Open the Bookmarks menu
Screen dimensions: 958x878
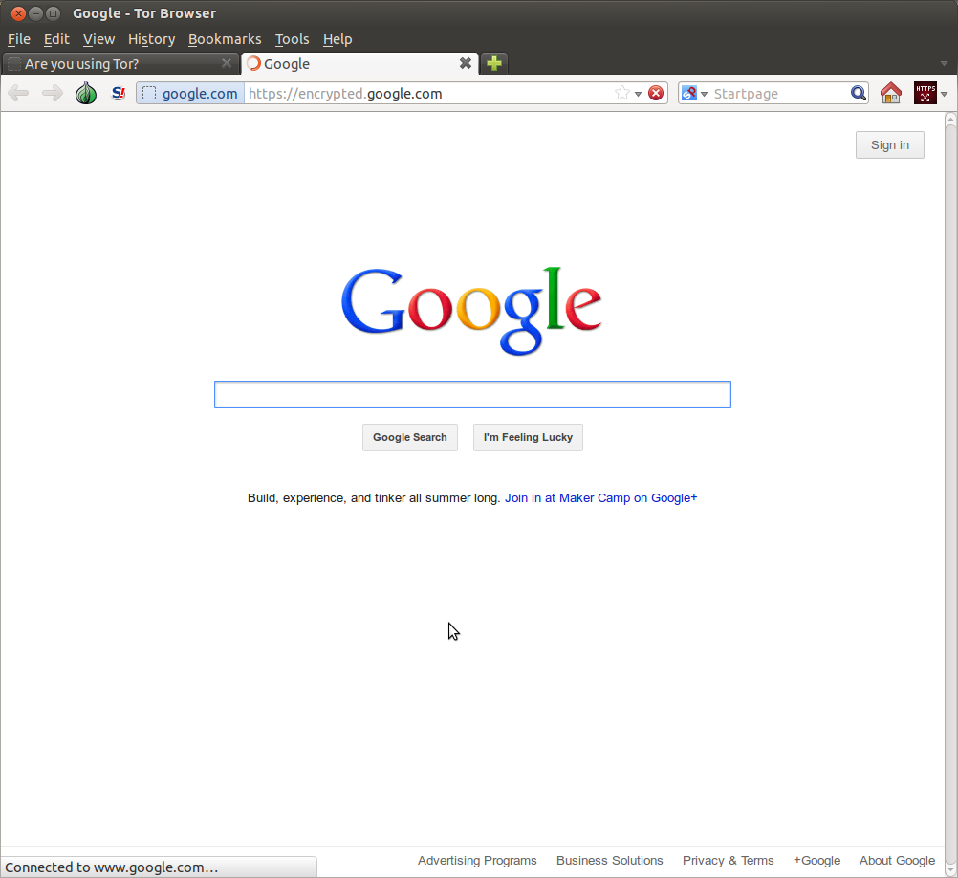click(225, 39)
